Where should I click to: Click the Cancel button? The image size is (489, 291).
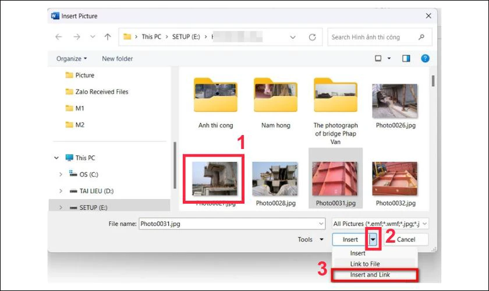coord(406,240)
